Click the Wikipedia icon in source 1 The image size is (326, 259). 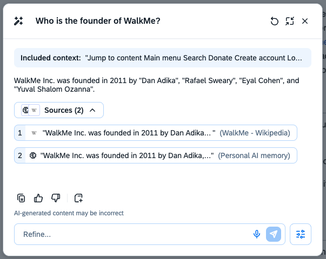click(34, 133)
